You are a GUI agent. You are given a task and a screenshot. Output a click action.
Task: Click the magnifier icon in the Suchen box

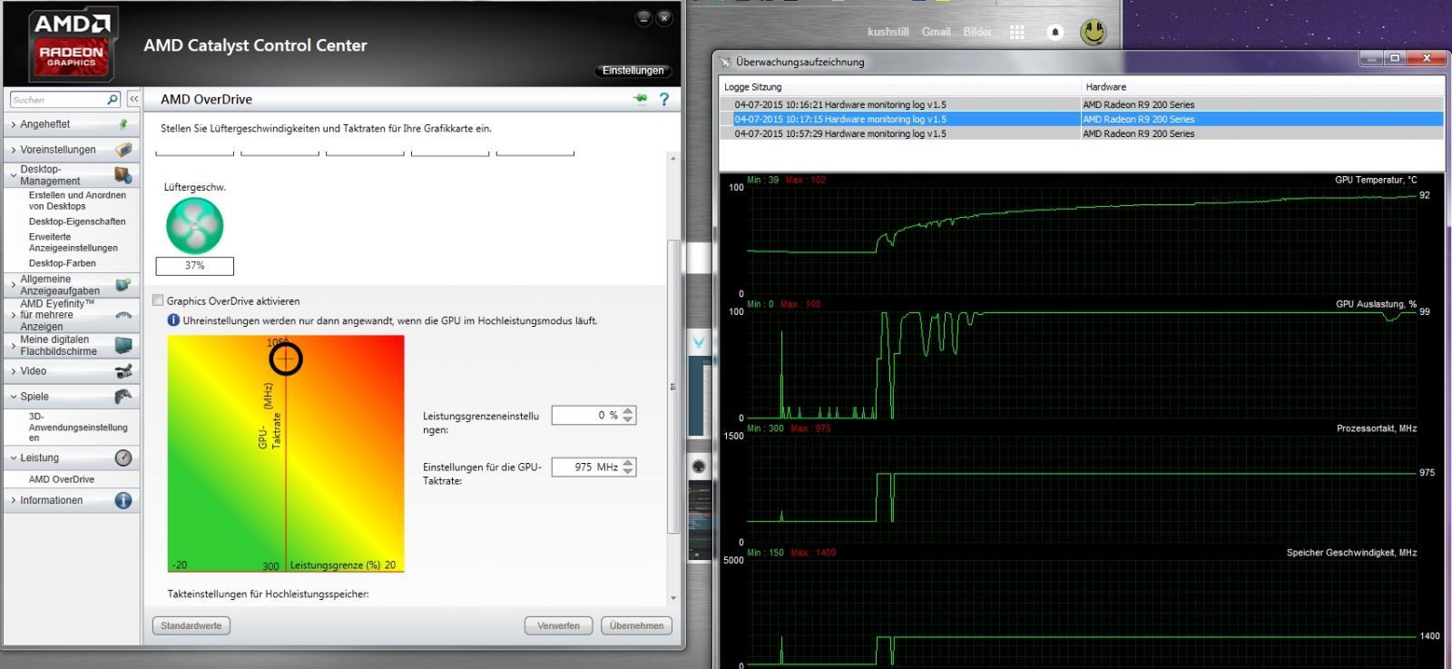(113, 100)
